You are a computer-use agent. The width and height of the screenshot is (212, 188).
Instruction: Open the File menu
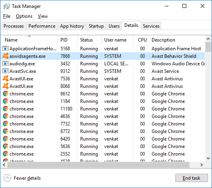pyautogui.click(x=7, y=16)
